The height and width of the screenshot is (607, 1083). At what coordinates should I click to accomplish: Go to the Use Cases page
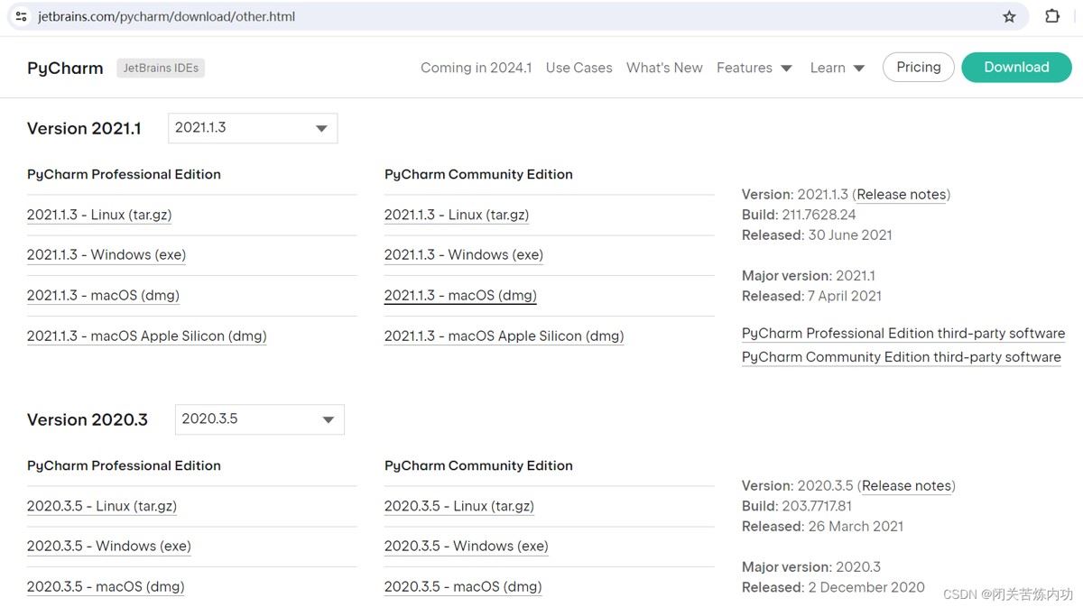[579, 68]
